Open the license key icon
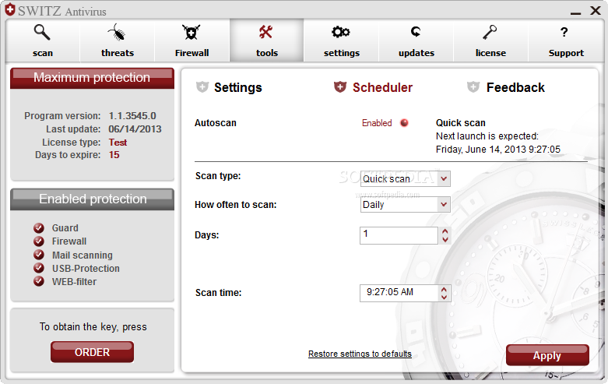This screenshot has height=384, width=608. coord(490,32)
